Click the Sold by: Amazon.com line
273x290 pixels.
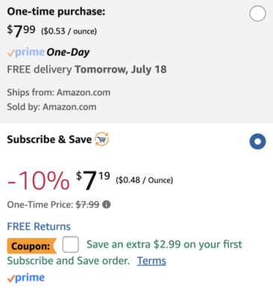pos(51,107)
